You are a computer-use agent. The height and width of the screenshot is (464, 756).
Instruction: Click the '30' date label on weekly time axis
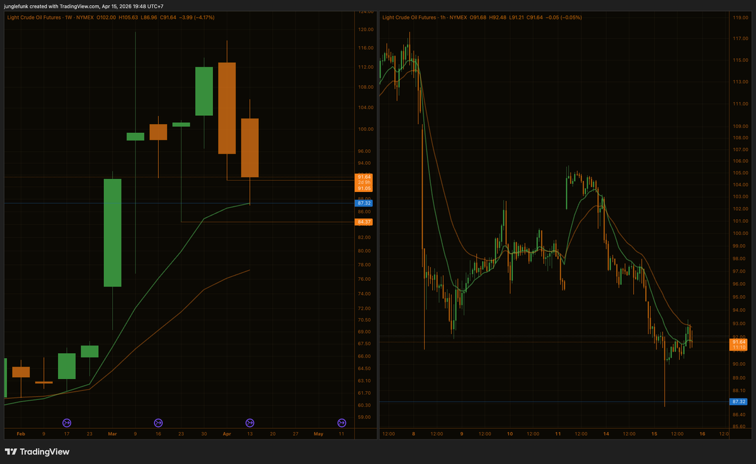(203, 434)
